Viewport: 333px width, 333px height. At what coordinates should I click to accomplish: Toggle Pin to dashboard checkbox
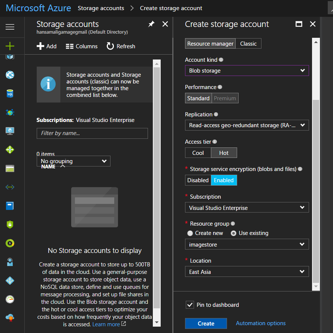click(190, 305)
